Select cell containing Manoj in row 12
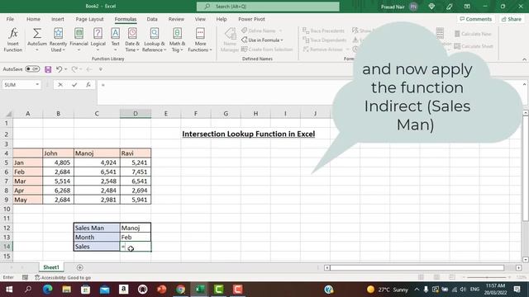Screen dimensions: 529x297 point(136,228)
